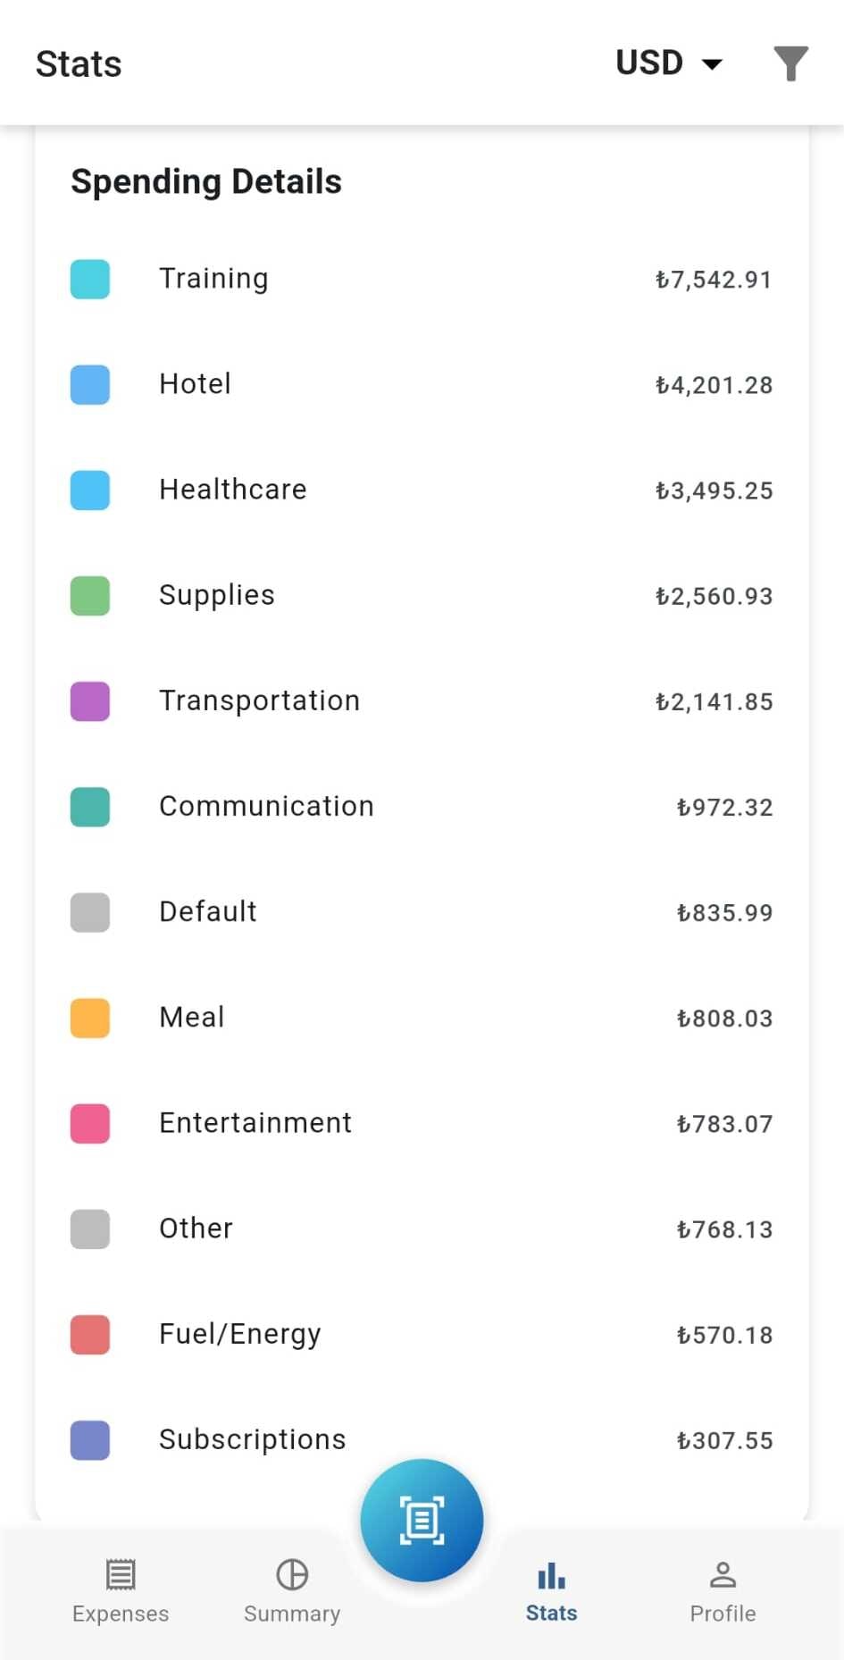The height and width of the screenshot is (1660, 844).
Task: Open the Expenses receipt icon
Action: pyautogui.click(x=121, y=1574)
